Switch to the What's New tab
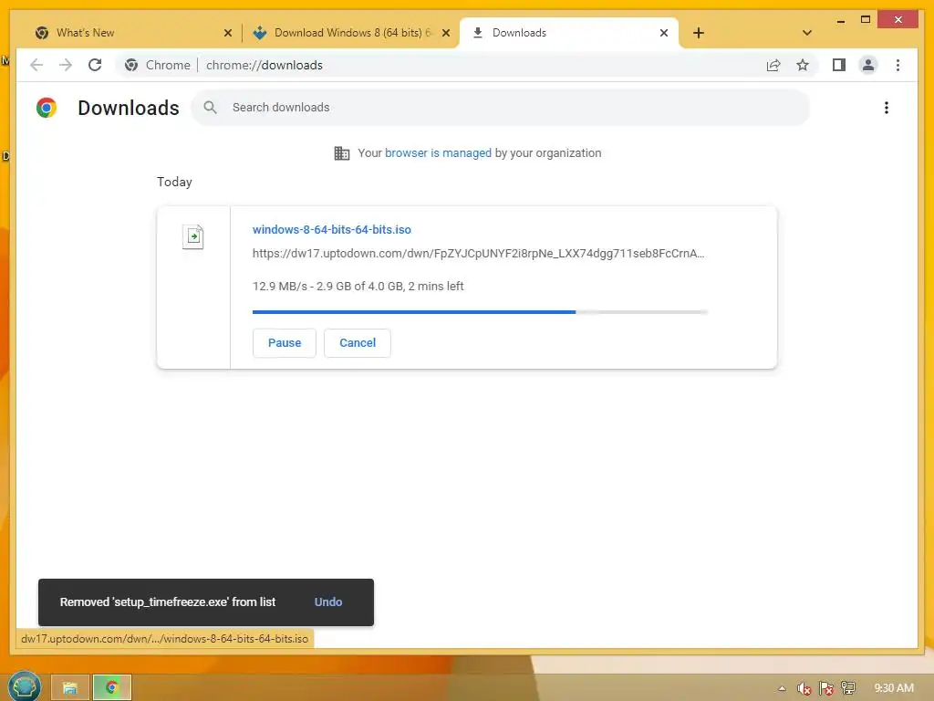The width and height of the screenshot is (934, 701). (x=133, y=33)
